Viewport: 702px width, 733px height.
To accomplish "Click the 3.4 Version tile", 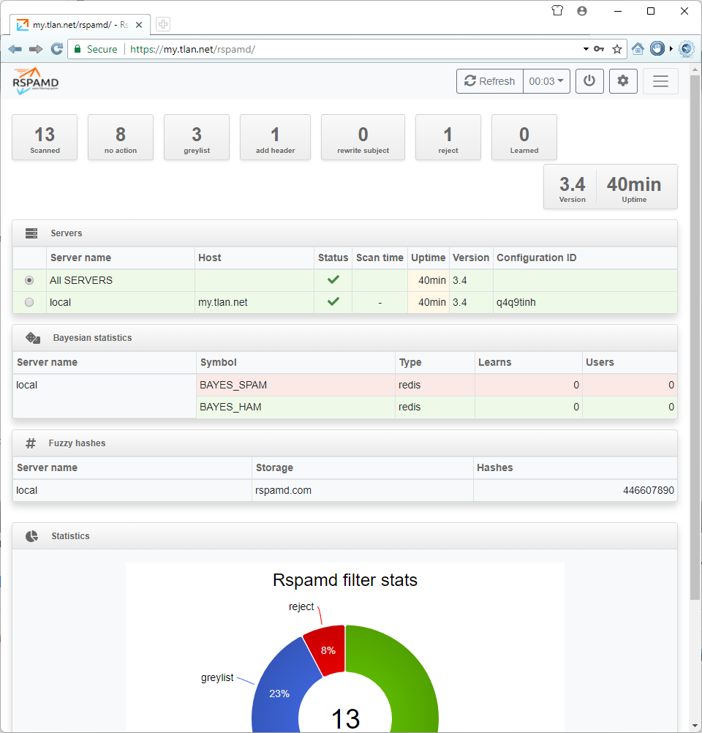I will [572, 187].
